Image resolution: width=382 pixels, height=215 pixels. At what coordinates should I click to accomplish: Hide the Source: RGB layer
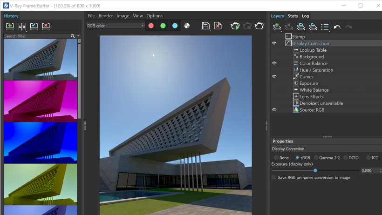point(274,110)
